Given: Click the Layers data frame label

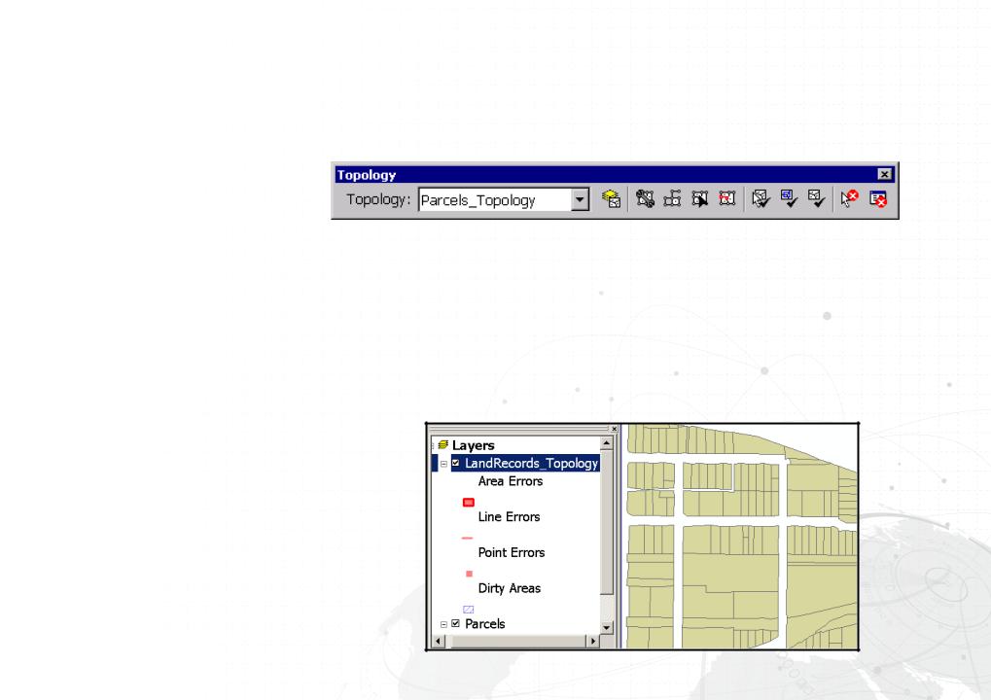Looking at the screenshot, I should coord(473,445).
